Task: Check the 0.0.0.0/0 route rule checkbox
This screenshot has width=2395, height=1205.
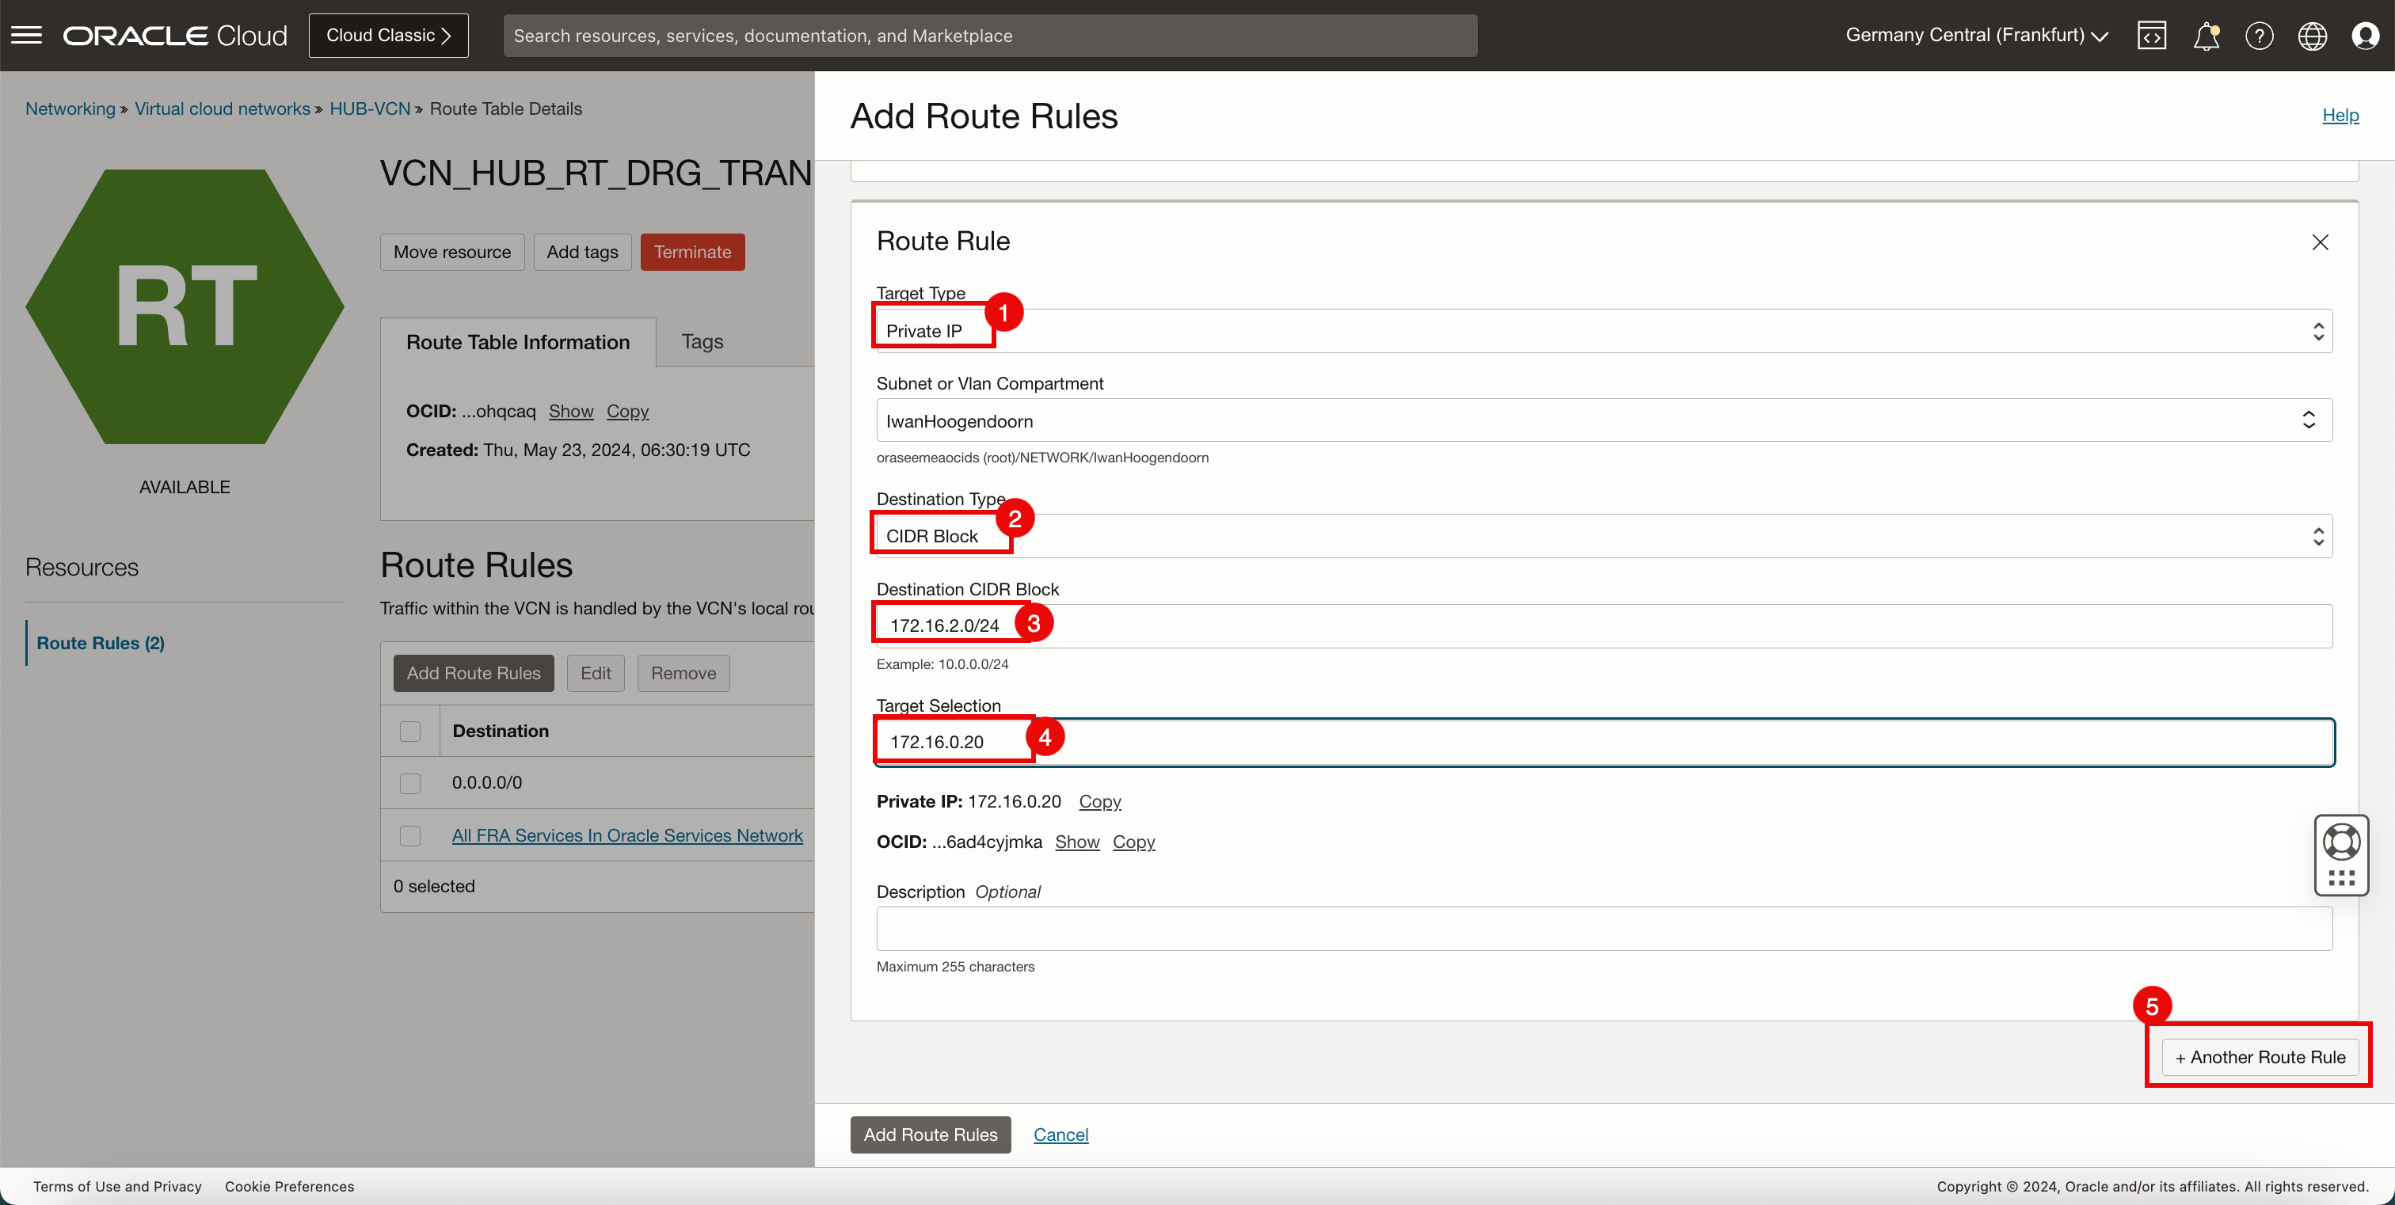Action: pyautogui.click(x=409, y=782)
